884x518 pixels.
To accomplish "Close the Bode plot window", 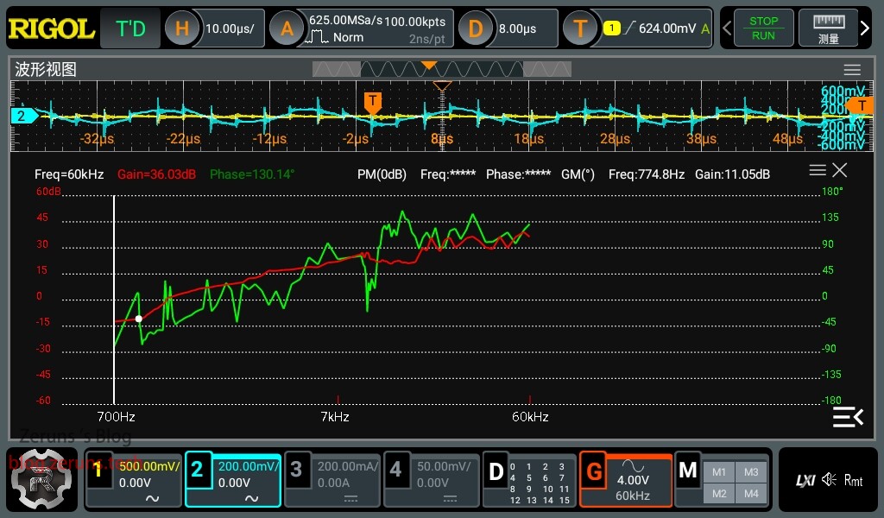I will point(840,170).
